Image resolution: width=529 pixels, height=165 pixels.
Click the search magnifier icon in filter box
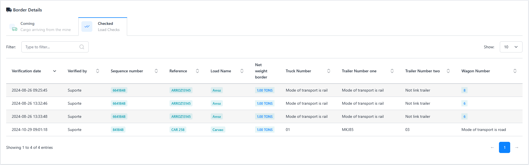click(x=82, y=47)
